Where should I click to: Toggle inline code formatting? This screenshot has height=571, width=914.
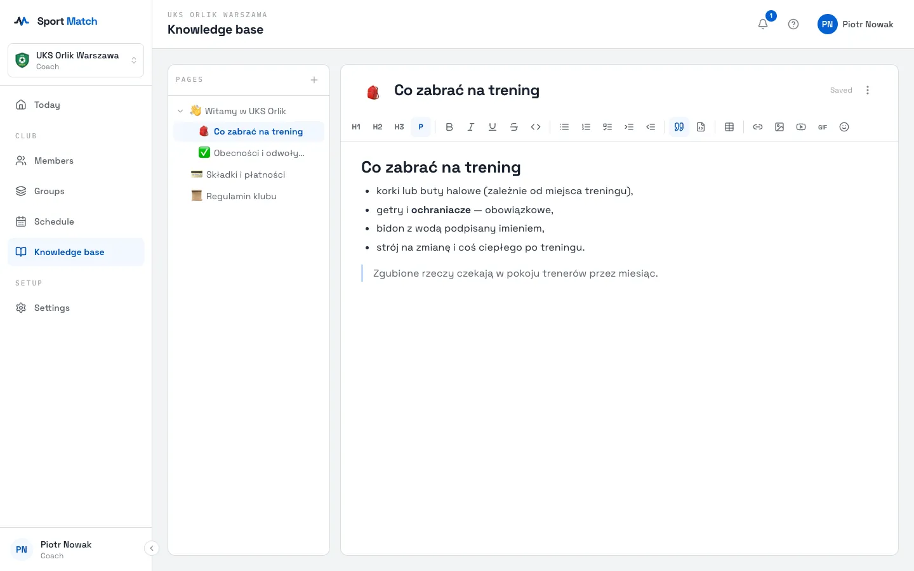tap(536, 127)
